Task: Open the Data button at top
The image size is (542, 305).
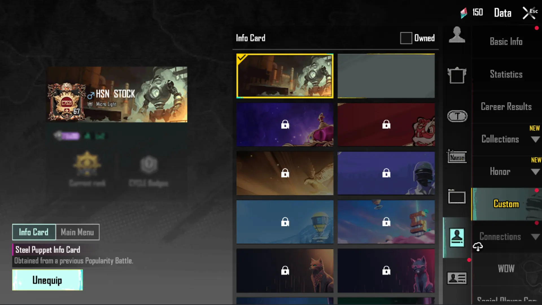Action: tap(502, 13)
